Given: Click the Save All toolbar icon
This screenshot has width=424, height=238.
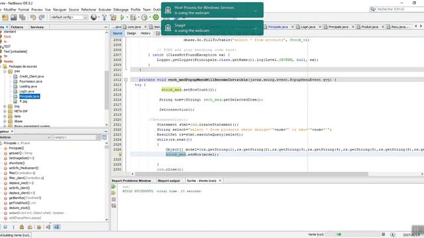Looking at the screenshot, I should click(23, 17).
